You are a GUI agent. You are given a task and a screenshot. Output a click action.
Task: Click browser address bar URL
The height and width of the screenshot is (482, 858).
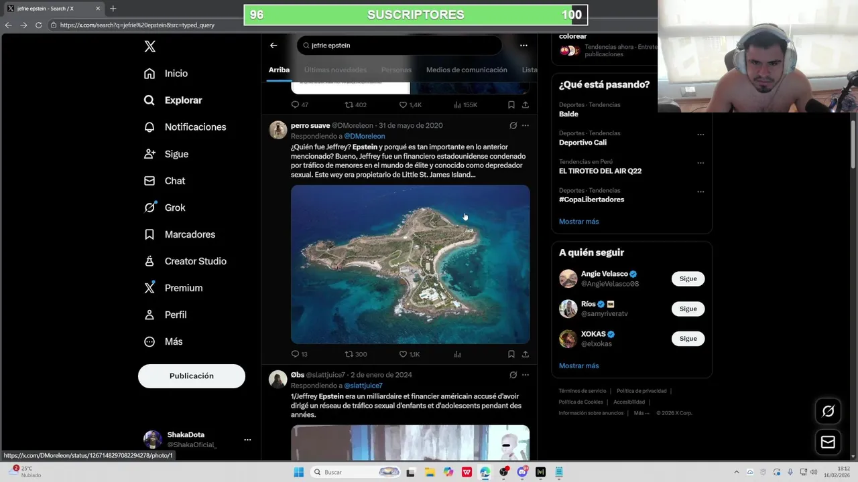pos(137,25)
